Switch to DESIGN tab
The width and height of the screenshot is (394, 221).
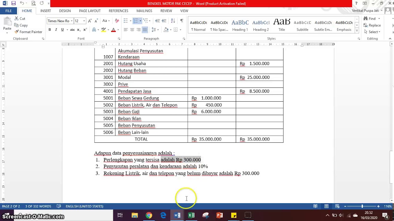[x=65, y=11]
